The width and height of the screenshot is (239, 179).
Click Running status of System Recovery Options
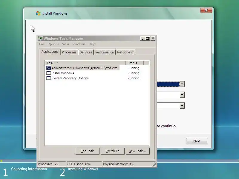pyautogui.click(x=133, y=78)
